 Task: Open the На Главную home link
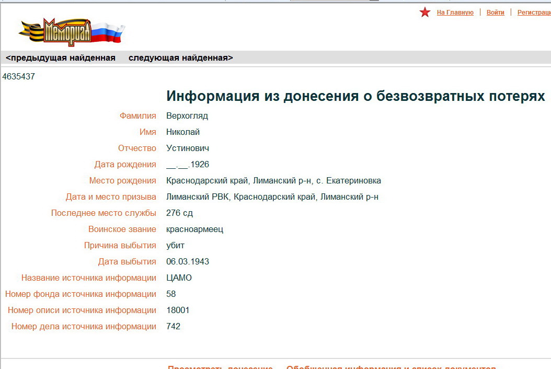(x=455, y=13)
